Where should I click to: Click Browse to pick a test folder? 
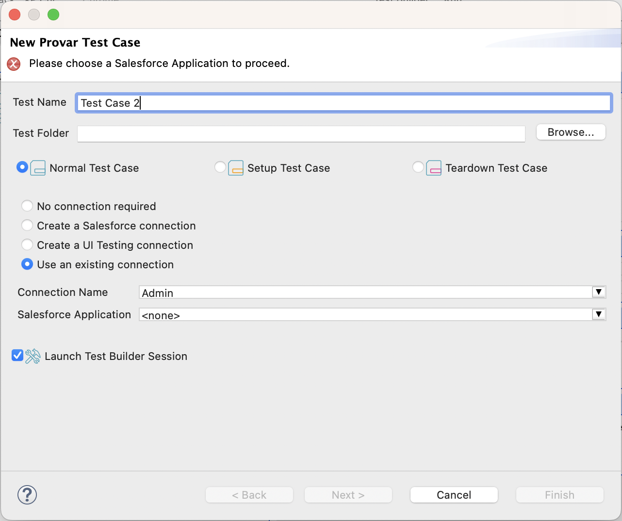pos(571,132)
